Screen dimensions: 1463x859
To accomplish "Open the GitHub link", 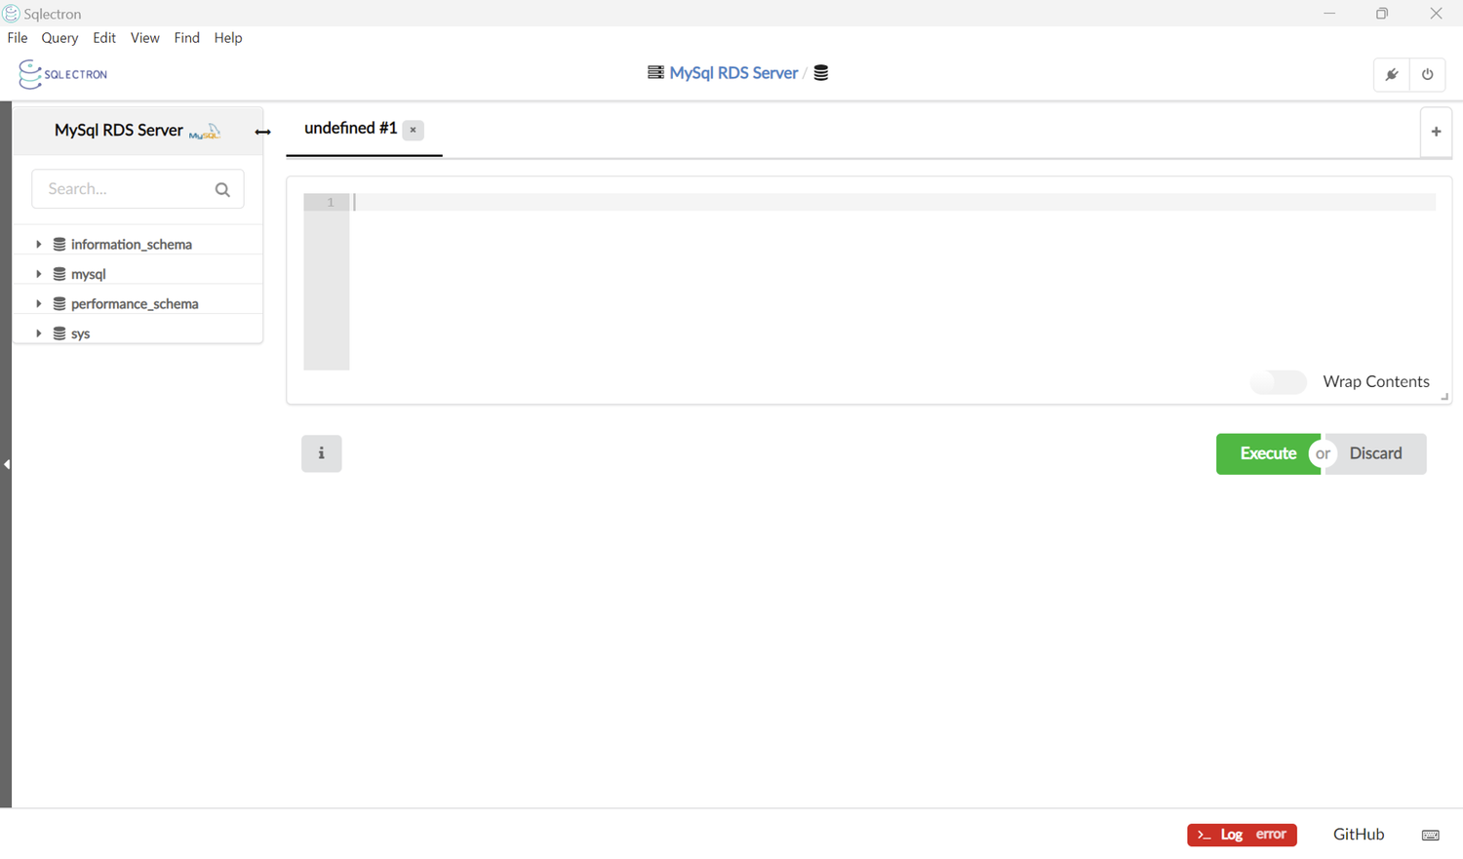I will coord(1359,835).
